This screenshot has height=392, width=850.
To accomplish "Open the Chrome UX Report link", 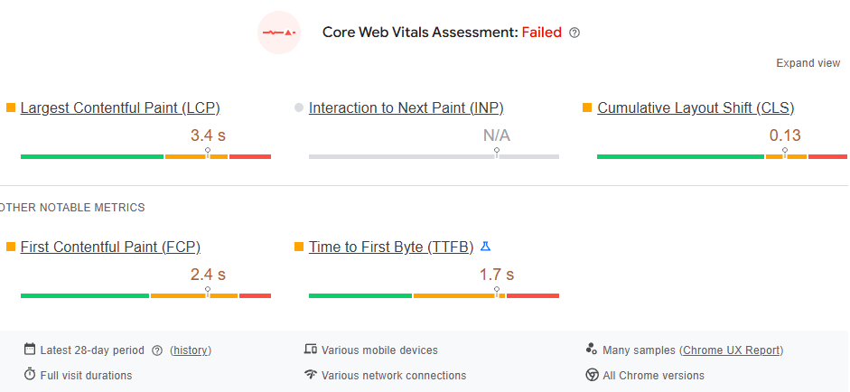I will pyautogui.click(x=733, y=350).
